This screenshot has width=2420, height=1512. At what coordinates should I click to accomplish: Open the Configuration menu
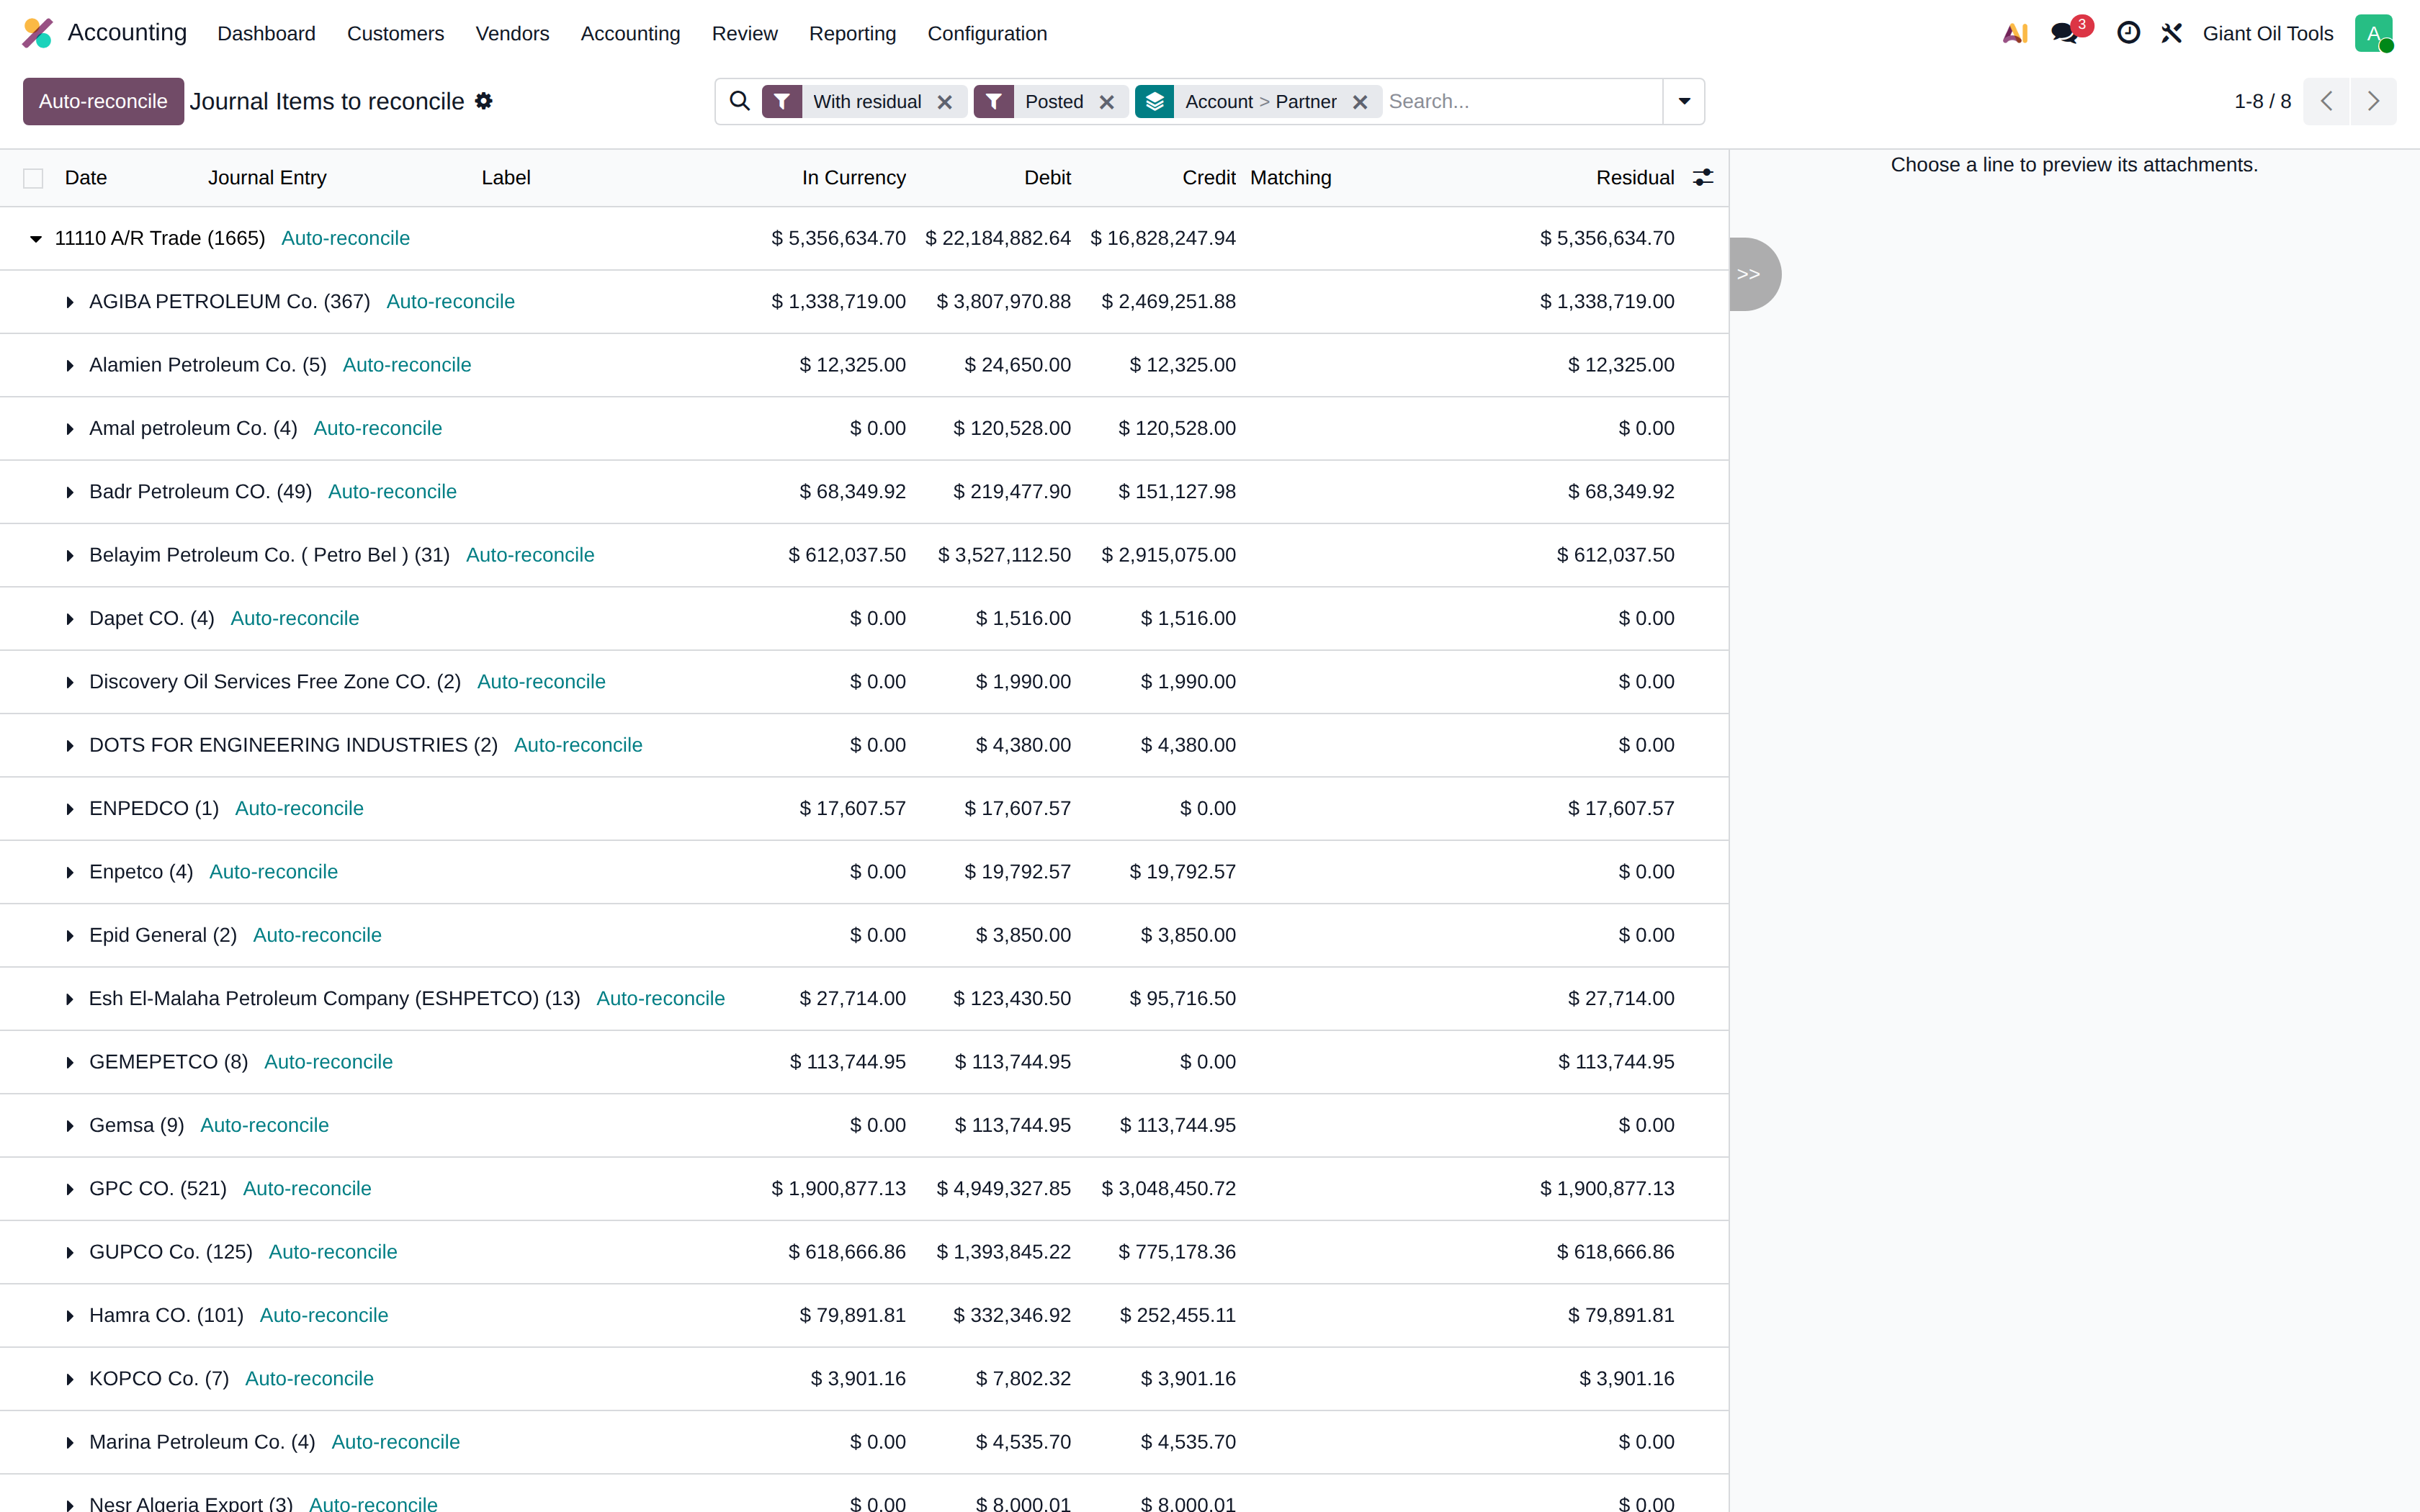pyautogui.click(x=987, y=33)
